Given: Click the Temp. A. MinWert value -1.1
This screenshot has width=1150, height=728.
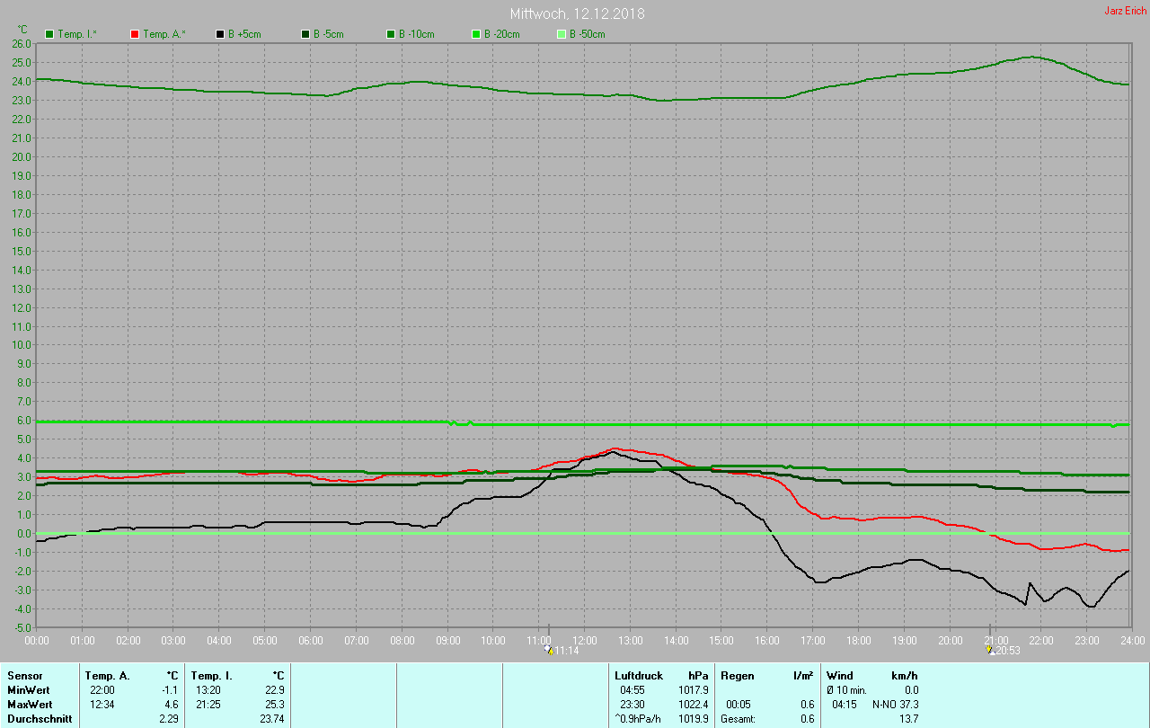Looking at the screenshot, I should click(169, 689).
